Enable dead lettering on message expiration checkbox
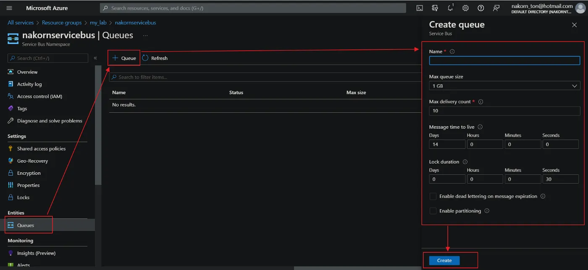Image resolution: width=588 pixels, height=270 pixels. tap(433, 196)
